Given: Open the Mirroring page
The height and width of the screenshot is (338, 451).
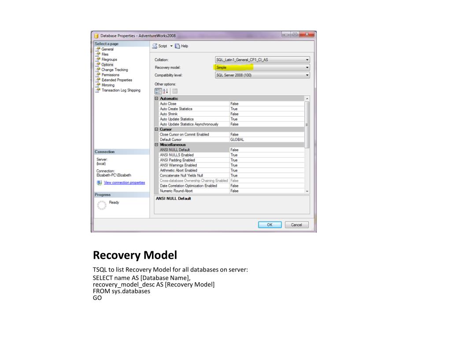Looking at the screenshot, I should [108, 85].
